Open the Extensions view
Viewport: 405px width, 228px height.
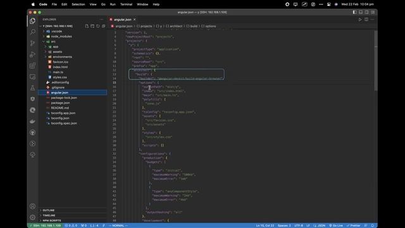[32, 66]
